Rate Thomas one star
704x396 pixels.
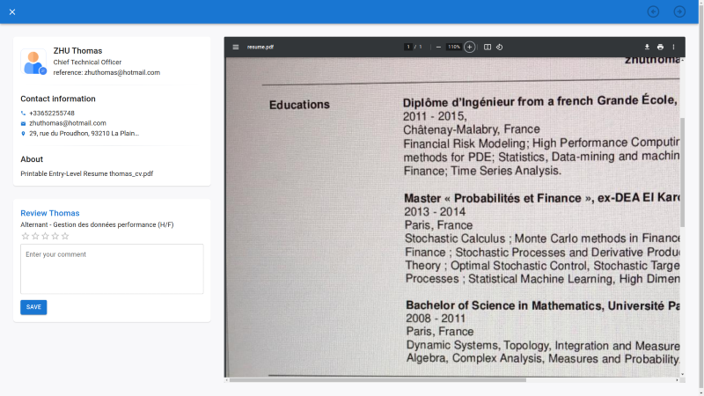[26, 236]
